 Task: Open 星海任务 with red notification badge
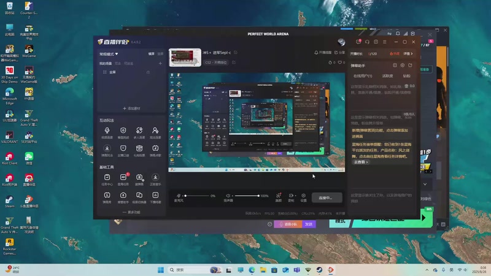click(123, 180)
